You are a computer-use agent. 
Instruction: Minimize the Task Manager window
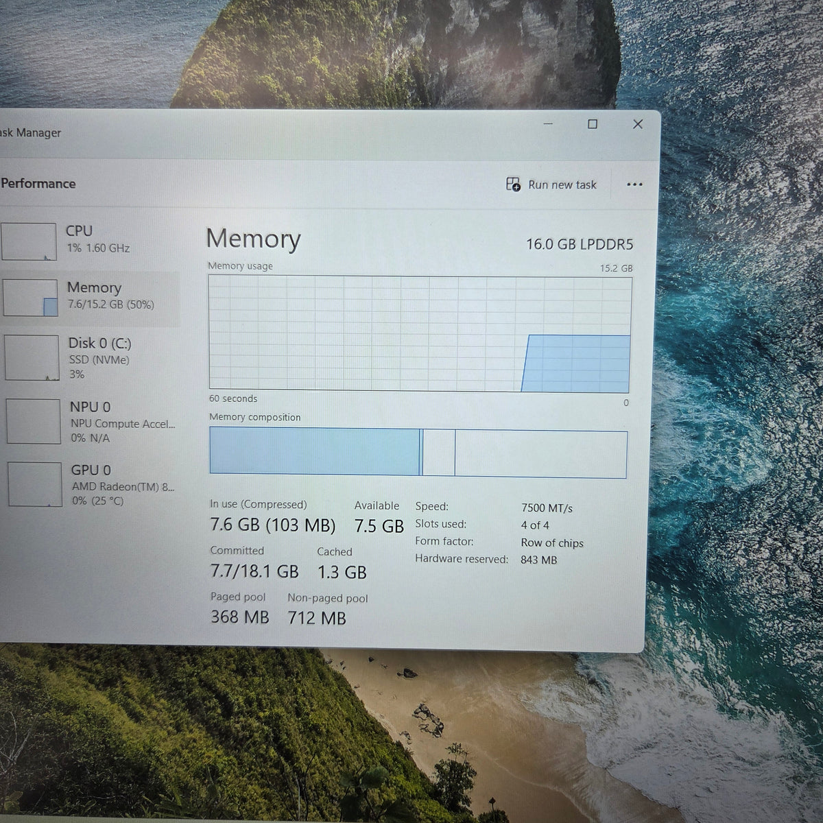point(548,124)
